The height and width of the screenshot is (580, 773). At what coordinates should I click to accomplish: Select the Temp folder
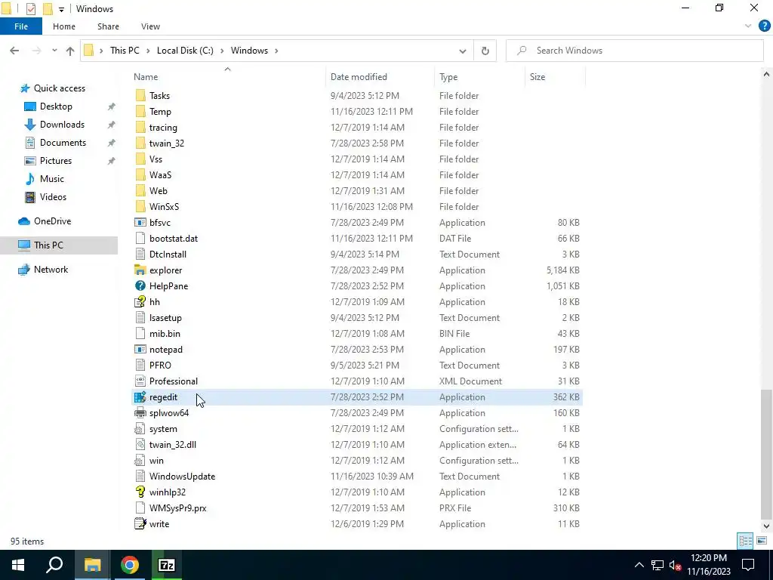[x=358, y=112]
